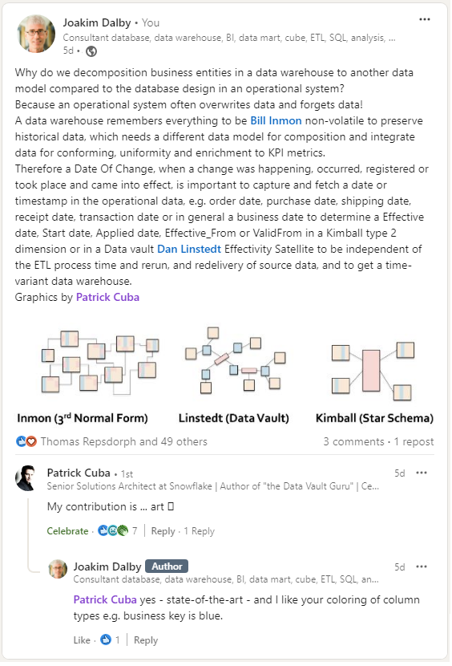Open three-dot menu on Patrick Cuba's comment
452x666 pixels.
point(422,473)
